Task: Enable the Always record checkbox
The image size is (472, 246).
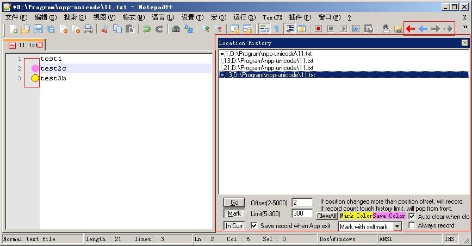Action: pos(412,225)
